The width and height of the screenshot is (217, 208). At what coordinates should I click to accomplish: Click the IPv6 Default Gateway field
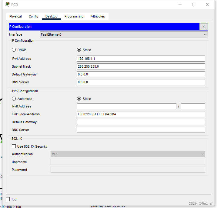pyautogui.click(x=141, y=122)
